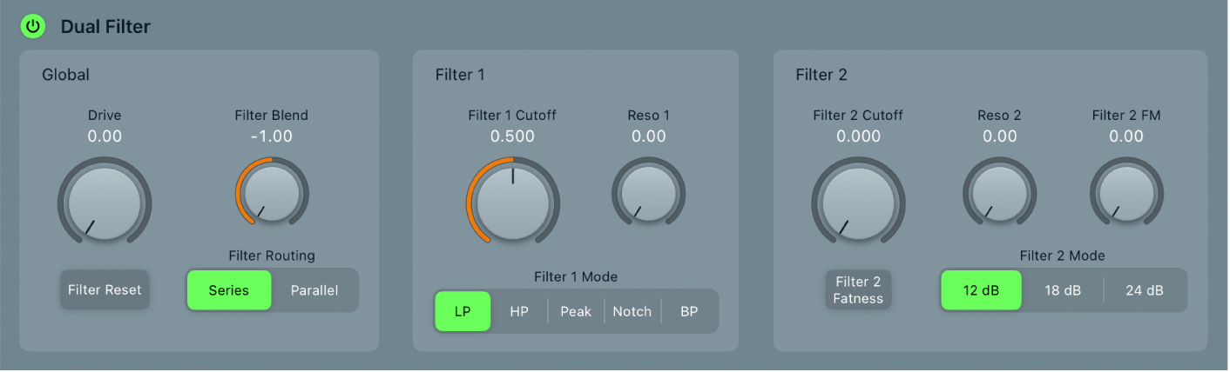The image size is (1230, 372).
Task: Choose 24 dB Filter 2 mode
Action: point(1145,290)
